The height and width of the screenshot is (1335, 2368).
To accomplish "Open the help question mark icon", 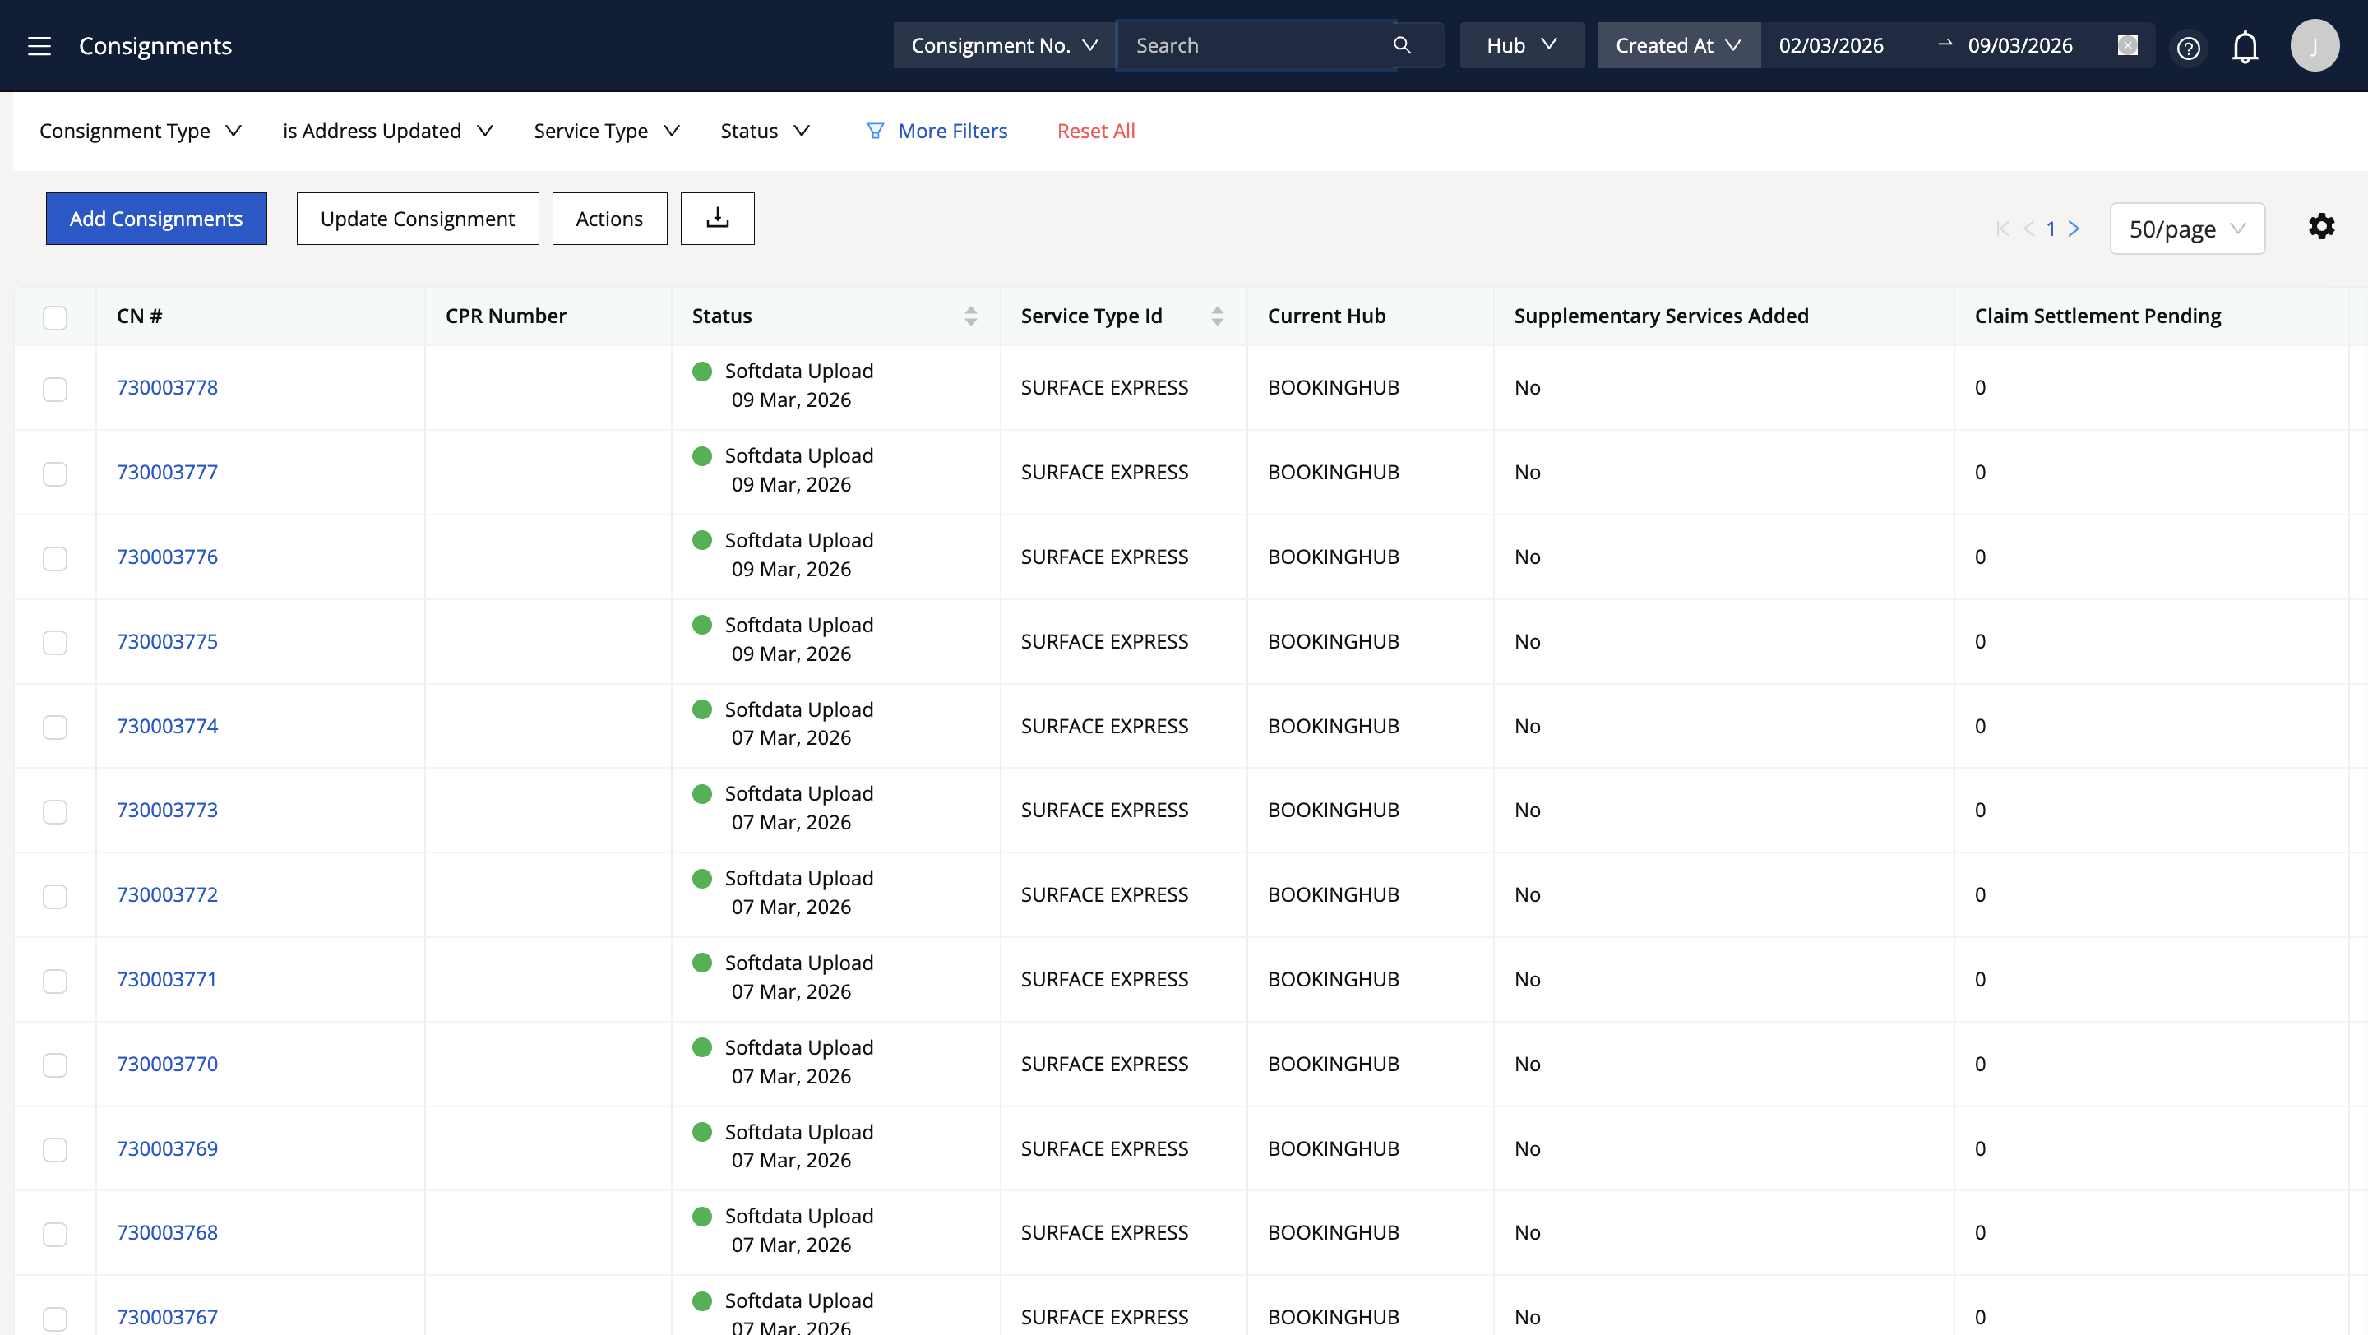I will [x=2188, y=47].
